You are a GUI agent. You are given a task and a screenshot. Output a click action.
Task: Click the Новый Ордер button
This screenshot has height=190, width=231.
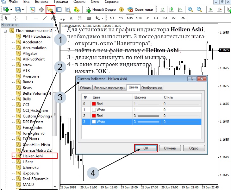click(x=101, y=9)
